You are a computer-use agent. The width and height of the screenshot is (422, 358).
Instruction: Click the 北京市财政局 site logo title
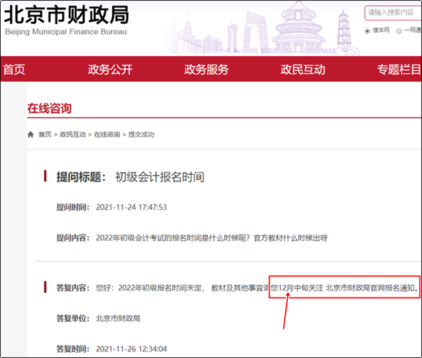[x=67, y=15]
